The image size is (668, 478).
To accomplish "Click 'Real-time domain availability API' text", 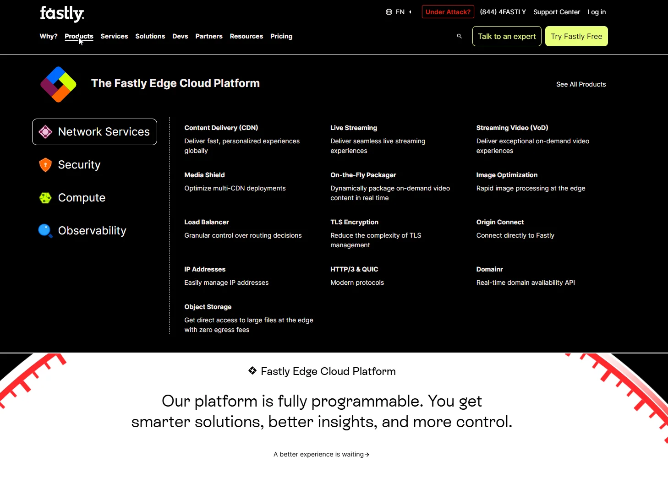I will click(526, 282).
